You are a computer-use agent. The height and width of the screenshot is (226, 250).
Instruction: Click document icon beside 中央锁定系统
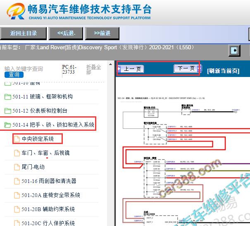click(17, 139)
